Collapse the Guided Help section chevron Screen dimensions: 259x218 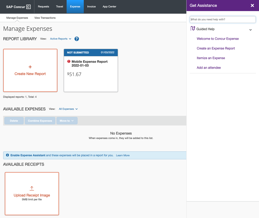coord(250,30)
